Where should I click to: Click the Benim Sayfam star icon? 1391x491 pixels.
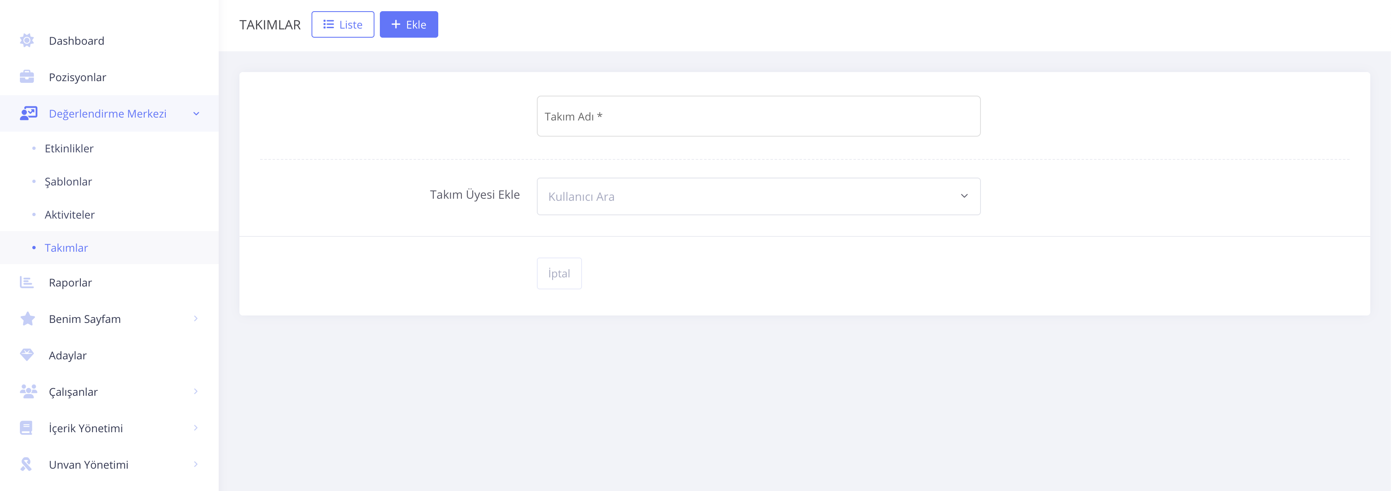pos(27,319)
